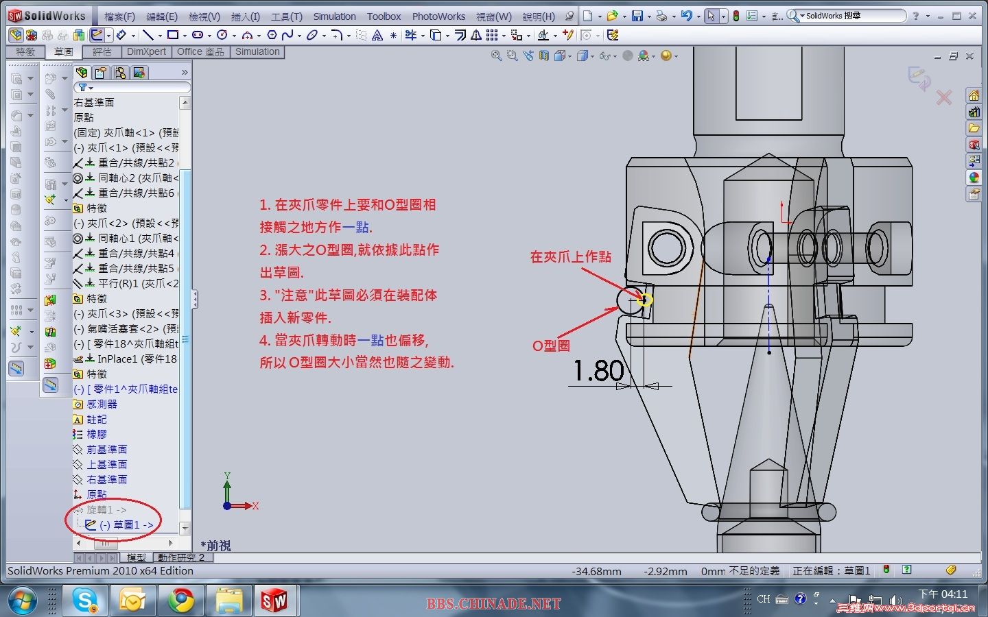Switch to the 評估 tab
Viewport: 988px width, 617px height.
(x=102, y=52)
